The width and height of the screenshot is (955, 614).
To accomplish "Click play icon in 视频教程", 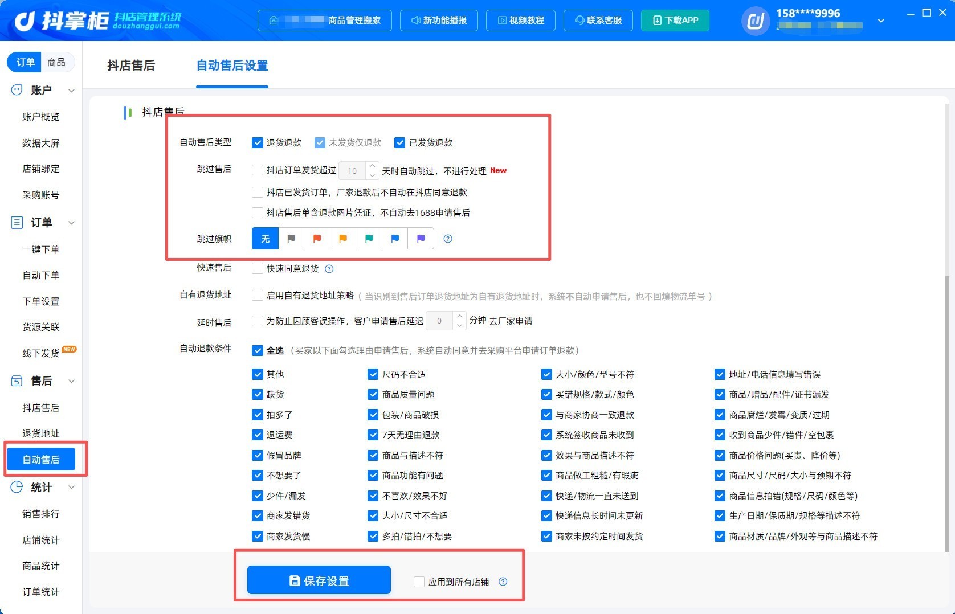I will point(502,21).
